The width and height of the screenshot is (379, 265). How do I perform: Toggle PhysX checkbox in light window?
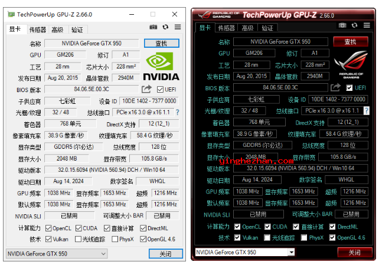[115, 239]
